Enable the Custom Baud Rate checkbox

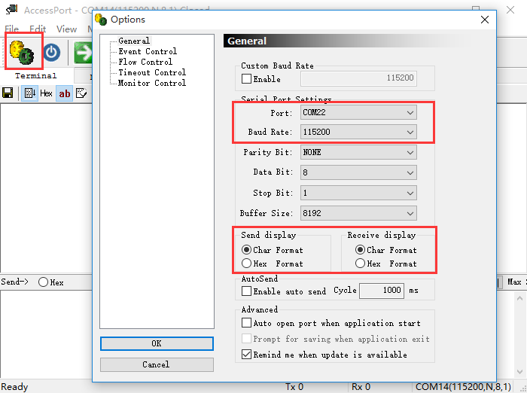coord(247,79)
